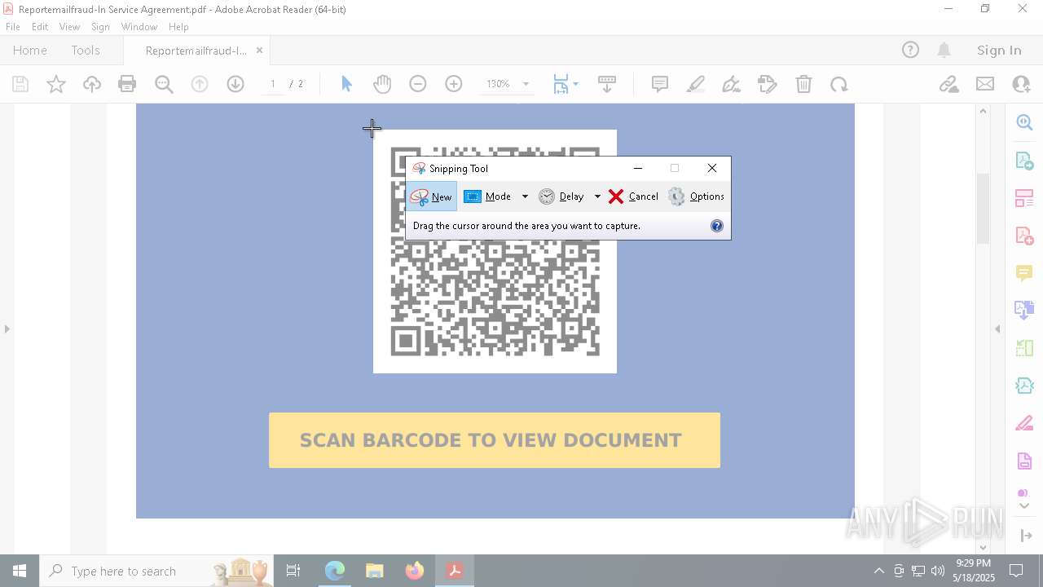Open notifications bell icon
The height and width of the screenshot is (587, 1043).
(944, 50)
